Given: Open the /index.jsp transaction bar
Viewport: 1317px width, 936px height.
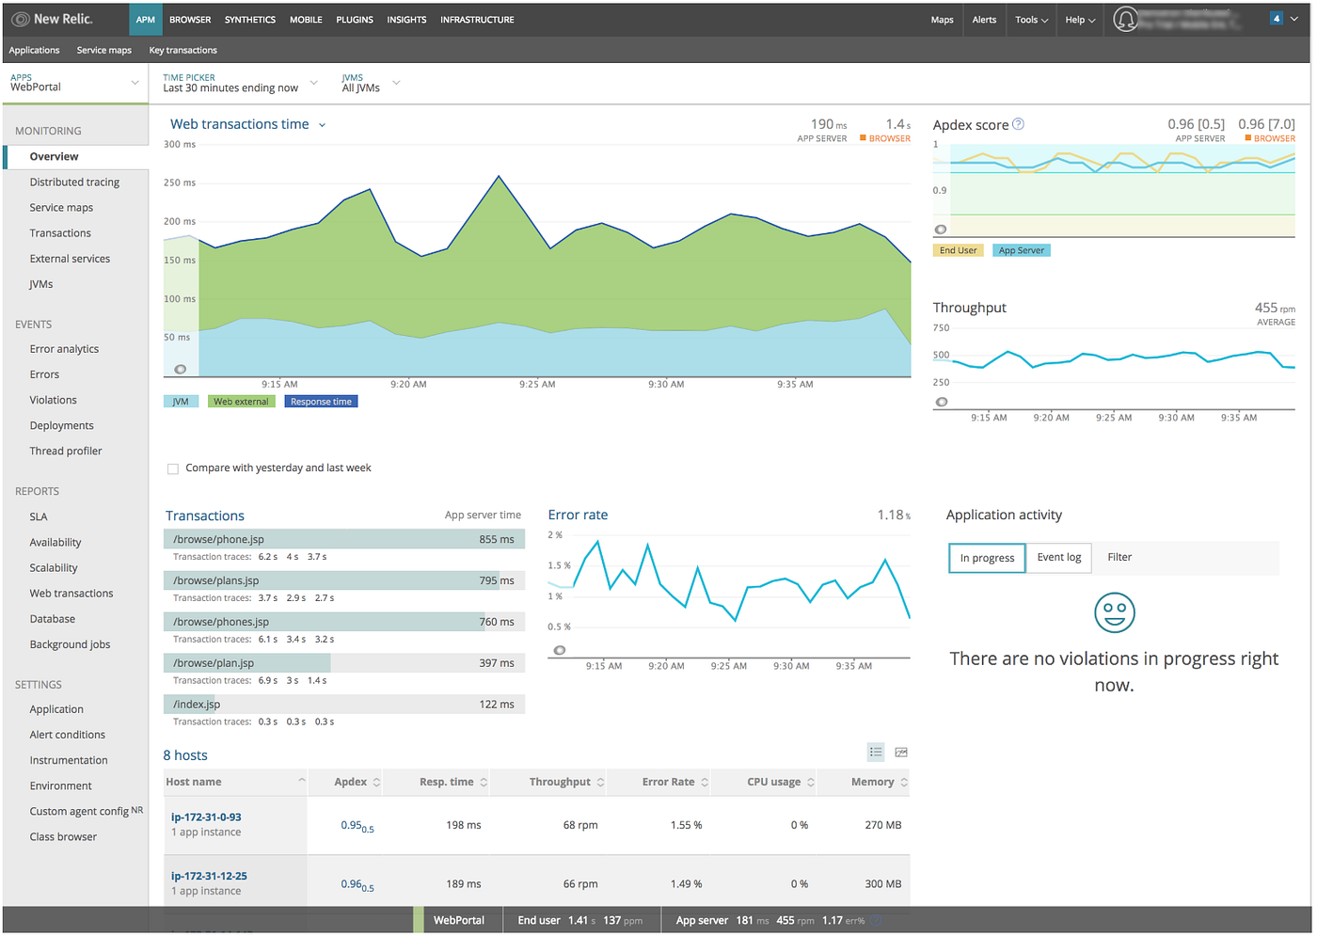Looking at the screenshot, I should (344, 705).
